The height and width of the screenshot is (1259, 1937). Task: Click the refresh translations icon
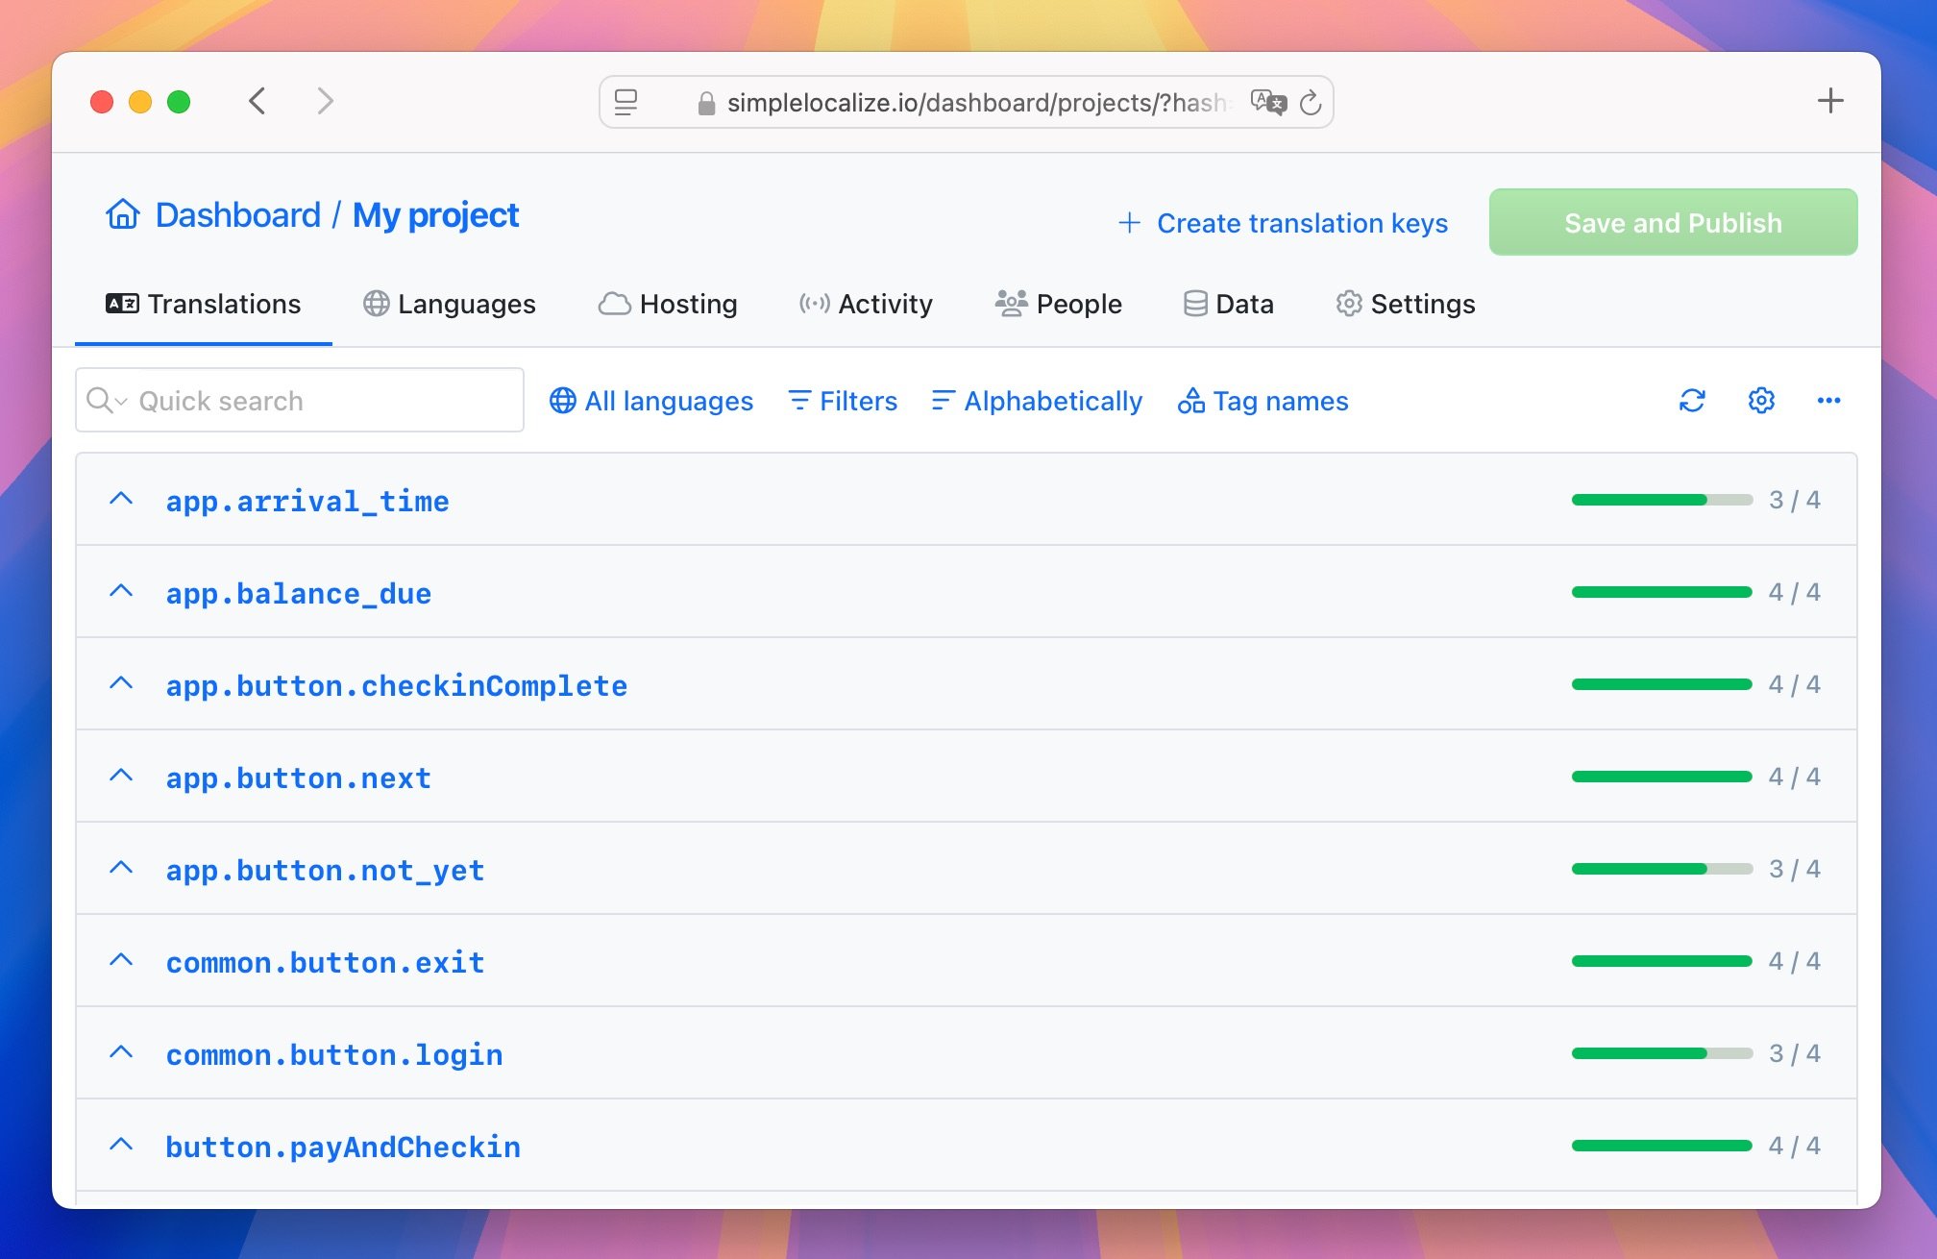coord(1691,401)
